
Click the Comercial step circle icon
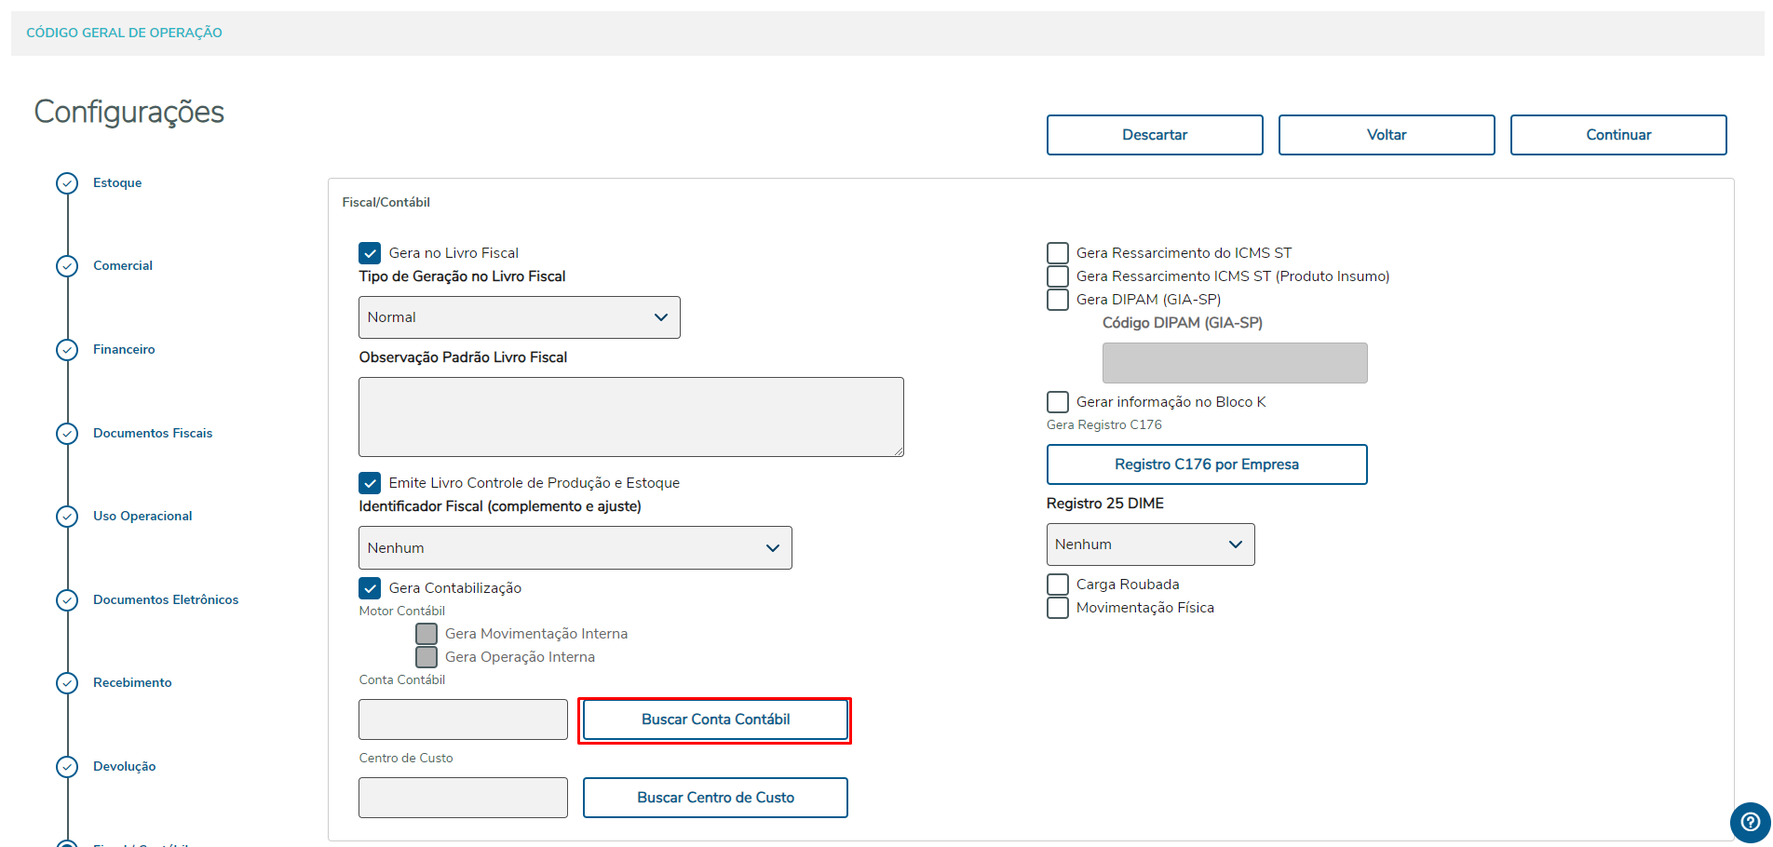(x=67, y=266)
